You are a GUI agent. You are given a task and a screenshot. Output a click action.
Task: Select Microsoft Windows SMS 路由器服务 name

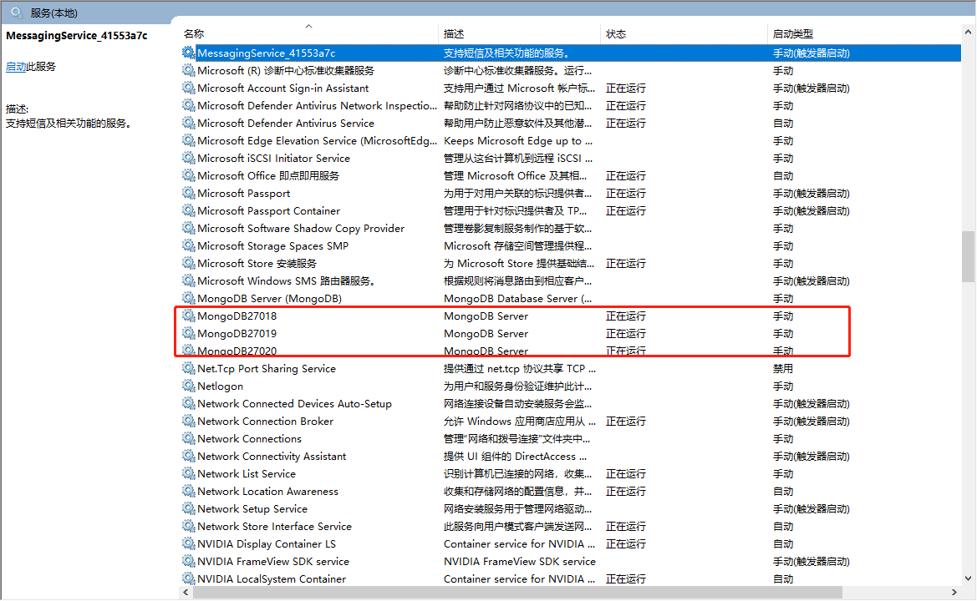(x=286, y=280)
